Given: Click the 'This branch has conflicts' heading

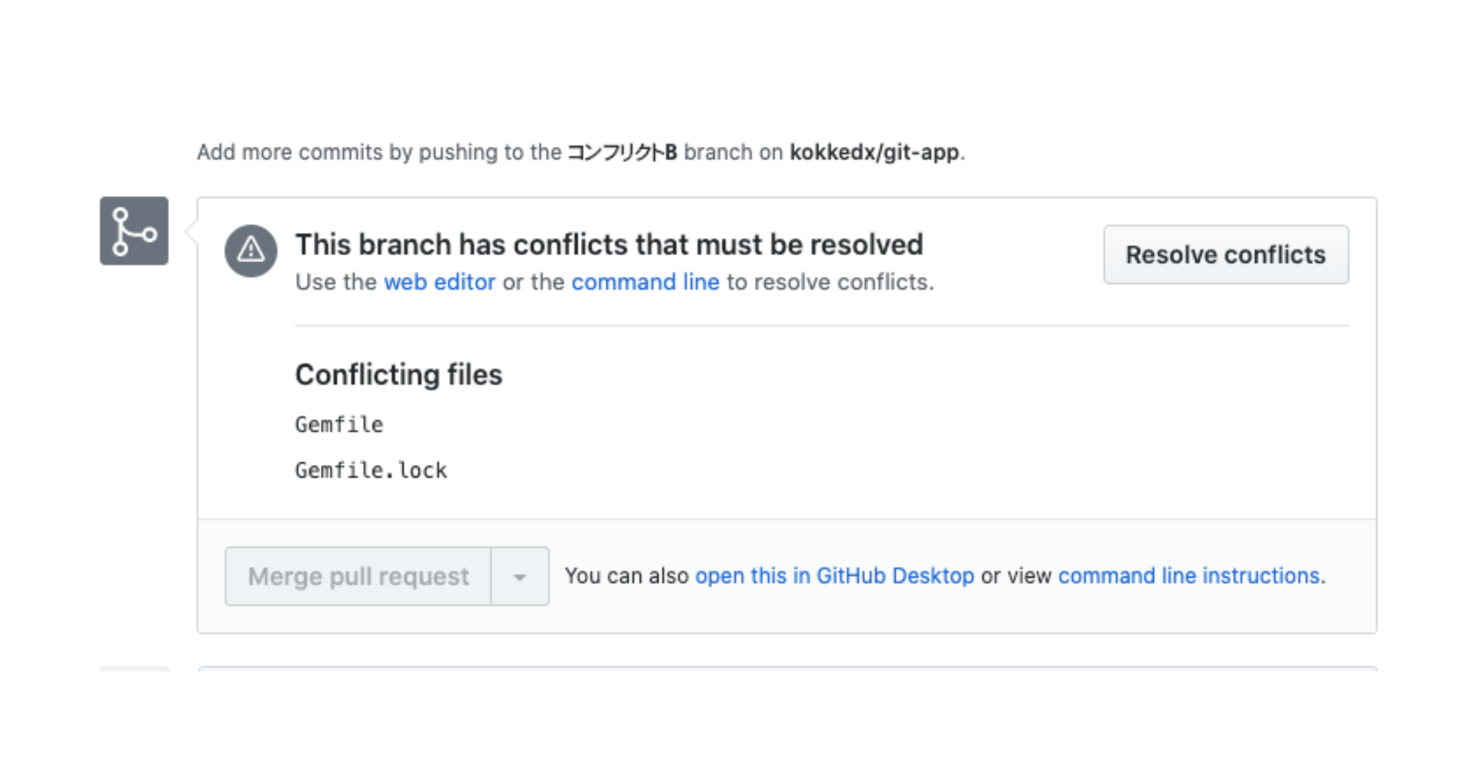Looking at the screenshot, I should tap(609, 244).
